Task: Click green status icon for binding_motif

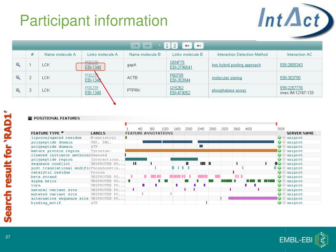Action: point(280,203)
